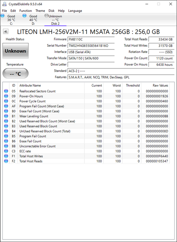Click the Features field

click(121, 77)
